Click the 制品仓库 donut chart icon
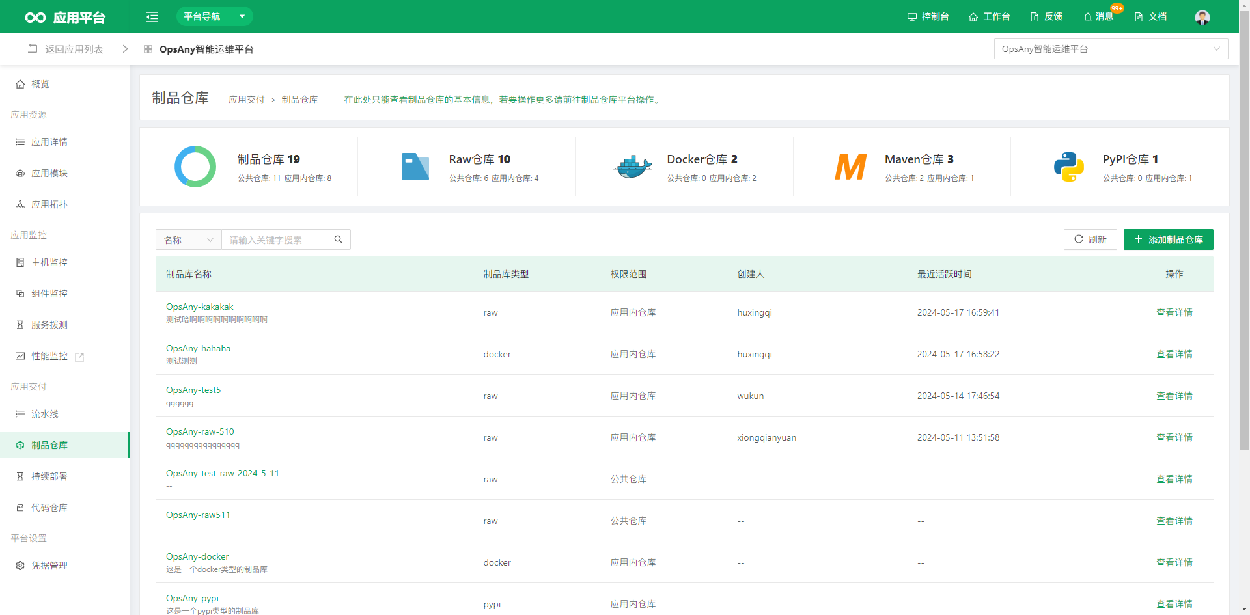1250x615 pixels. 195,167
